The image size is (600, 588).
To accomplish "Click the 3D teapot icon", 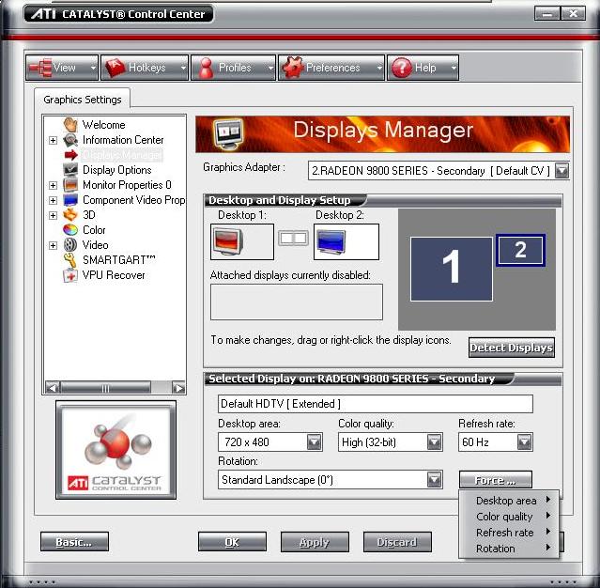I will pos(70,215).
